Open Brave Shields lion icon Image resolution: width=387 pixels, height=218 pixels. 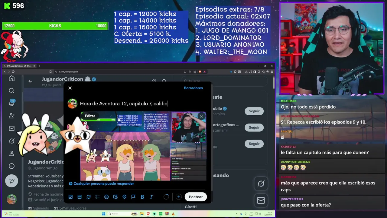click(200, 72)
